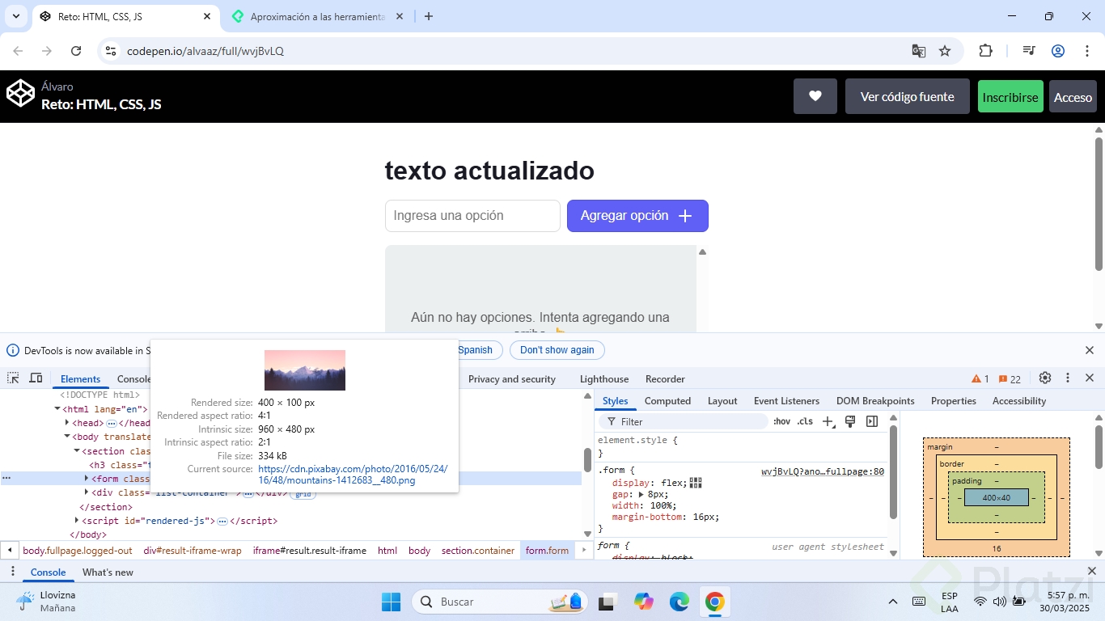Open the wvjBvLQ stylesheet source link
Image resolution: width=1105 pixels, height=621 pixels.
coord(823,471)
